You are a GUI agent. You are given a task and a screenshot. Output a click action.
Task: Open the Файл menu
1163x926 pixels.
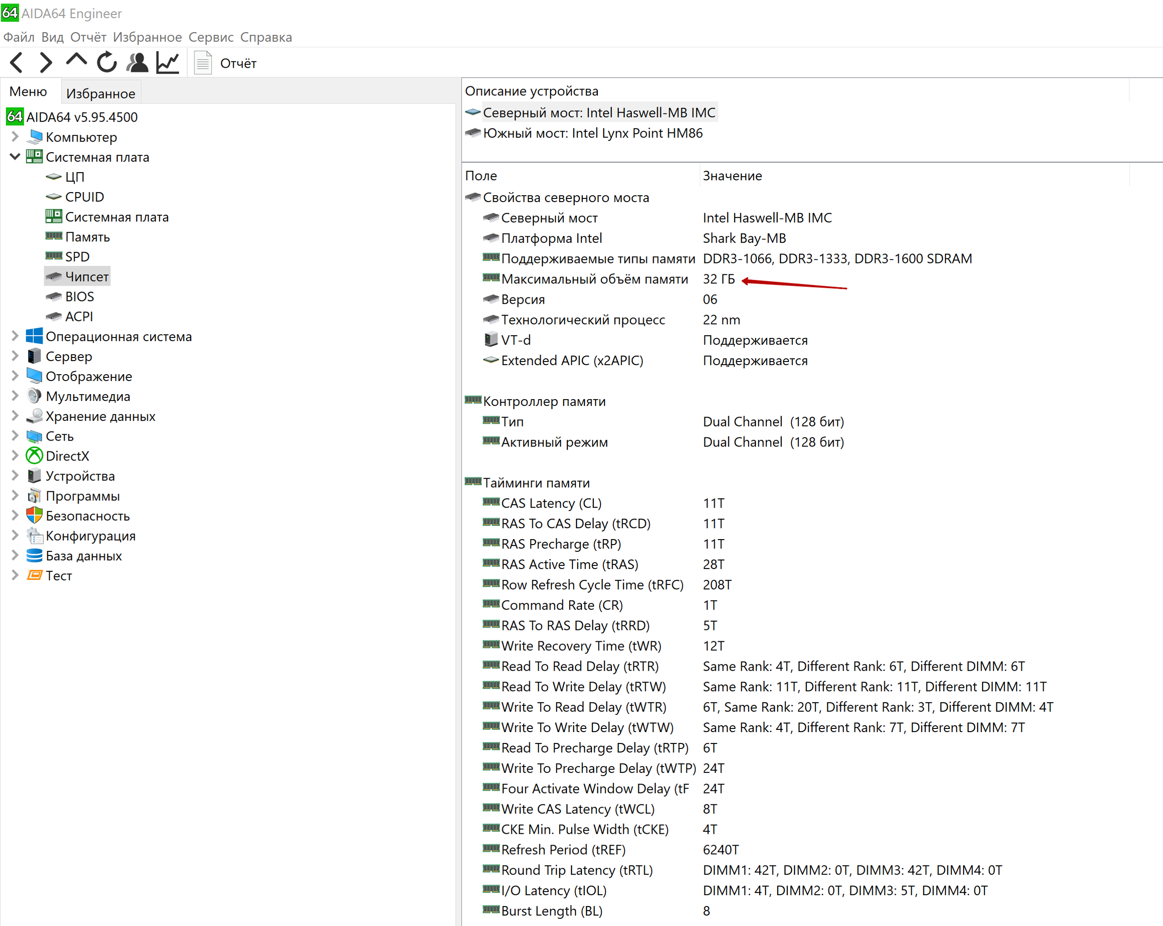coord(19,37)
